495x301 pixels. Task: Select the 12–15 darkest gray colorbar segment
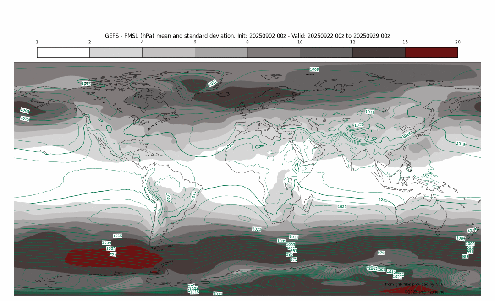click(379, 52)
